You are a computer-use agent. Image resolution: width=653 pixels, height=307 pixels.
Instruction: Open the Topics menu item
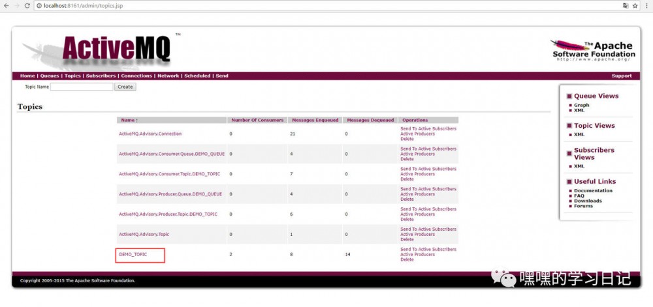[x=72, y=76]
